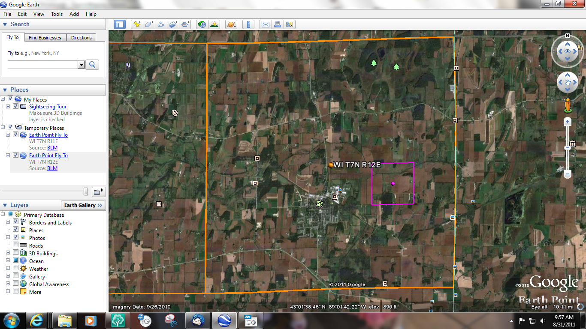Viewport: 586px width, 329px height.
Task: Click the Earth Gallery button
Action: (83, 205)
